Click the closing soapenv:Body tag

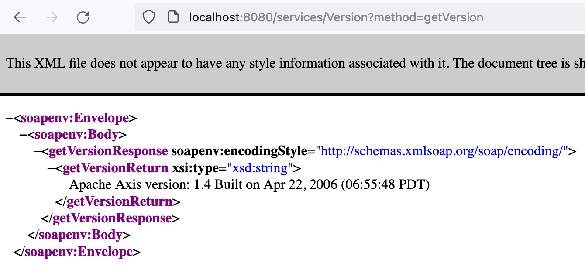[79, 235]
